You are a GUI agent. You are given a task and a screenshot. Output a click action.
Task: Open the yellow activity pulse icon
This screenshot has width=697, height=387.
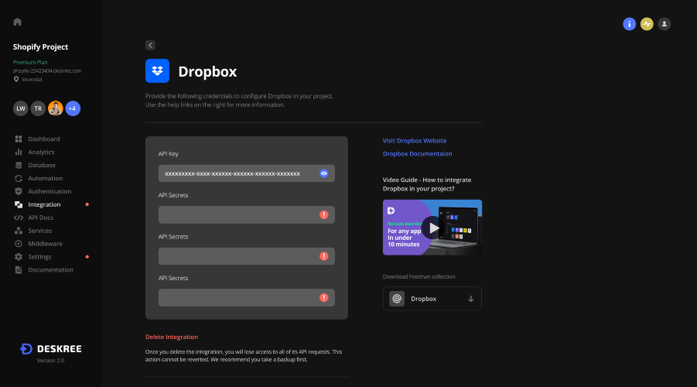coord(647,24)
